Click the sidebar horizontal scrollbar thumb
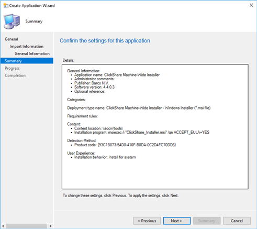257x229 pixels. 26,226
